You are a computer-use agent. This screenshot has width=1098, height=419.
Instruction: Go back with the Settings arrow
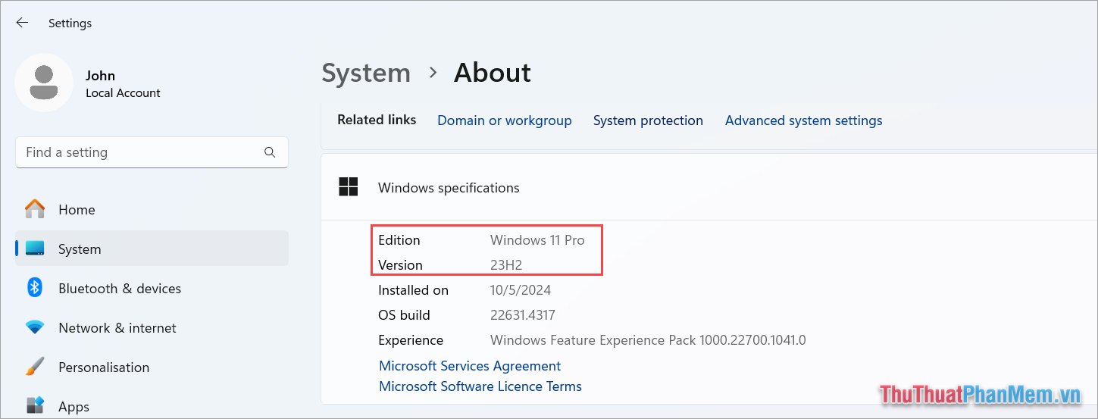point(22,23)
